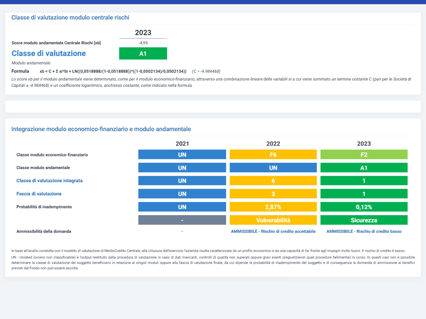Click the green 'Sicurezza' cell

click(x=364, y=220)
